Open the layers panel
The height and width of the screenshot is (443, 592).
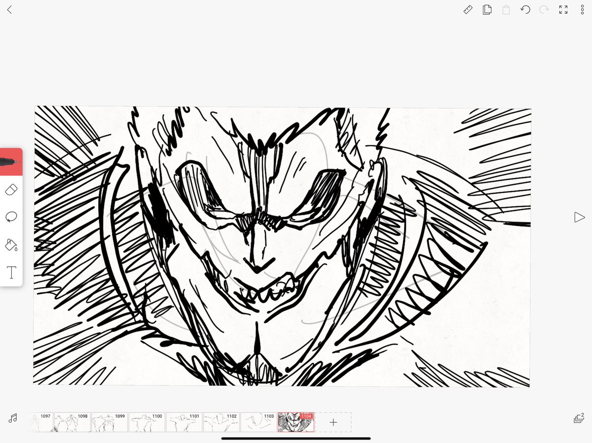(579, 418)
